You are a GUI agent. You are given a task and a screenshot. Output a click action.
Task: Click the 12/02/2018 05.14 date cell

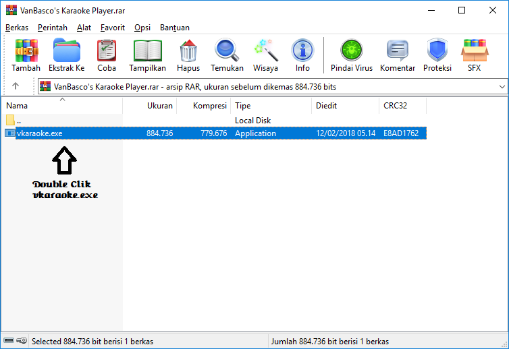[346, 133]
